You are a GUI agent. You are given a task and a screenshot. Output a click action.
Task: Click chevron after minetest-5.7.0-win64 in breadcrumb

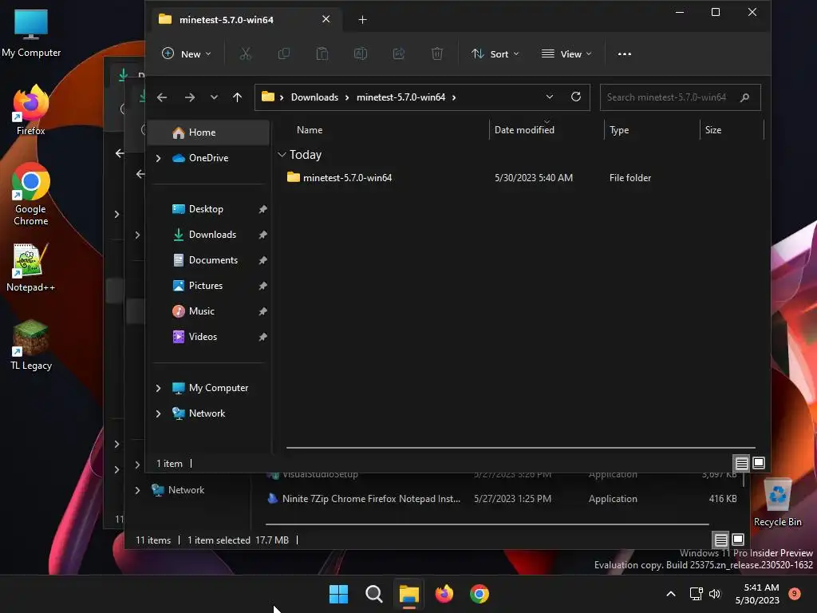click(x=454, y=97)
